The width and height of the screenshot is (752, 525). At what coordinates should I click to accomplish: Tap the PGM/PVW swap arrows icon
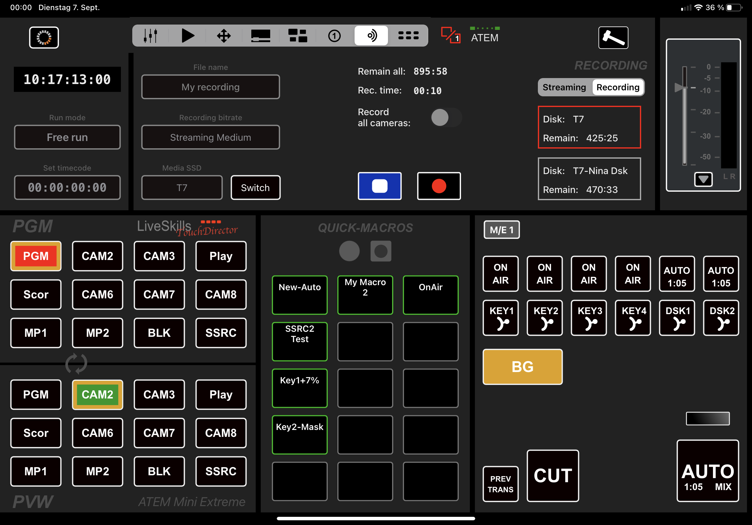[76, 363]
